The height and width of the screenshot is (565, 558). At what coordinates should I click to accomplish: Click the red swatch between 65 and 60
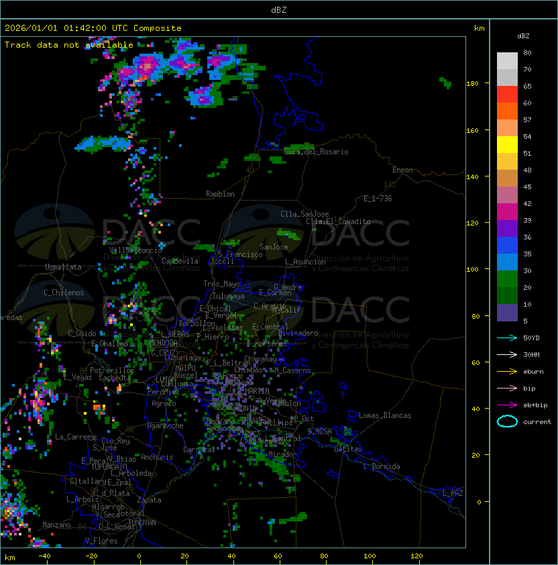[x=507, y=95]
